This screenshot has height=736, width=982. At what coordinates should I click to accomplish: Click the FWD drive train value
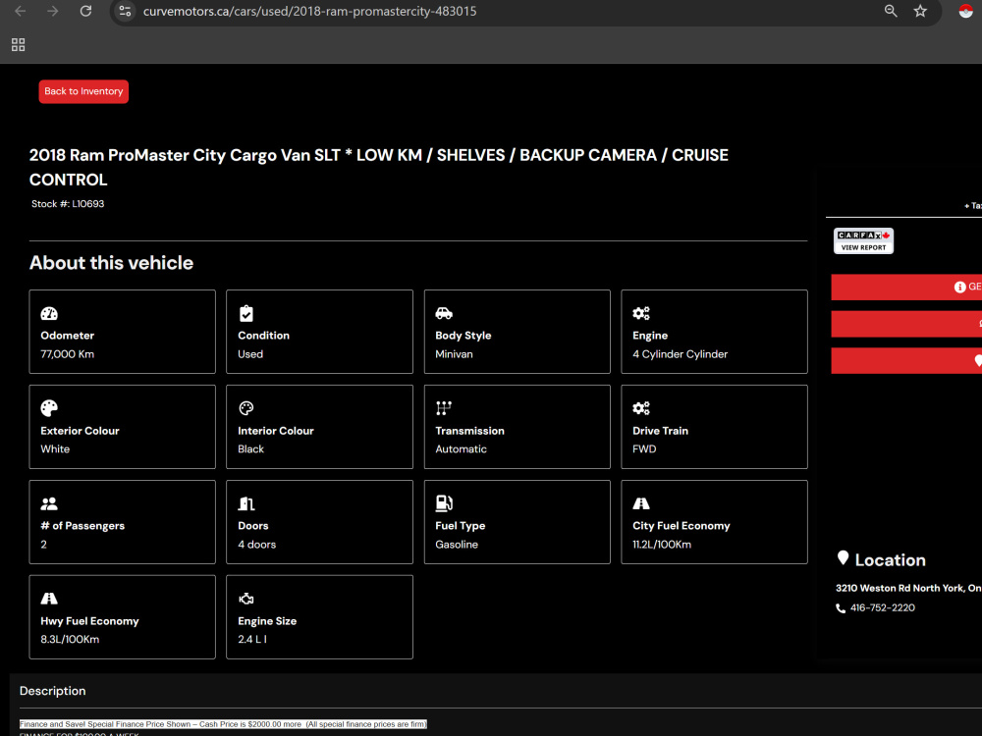pos(644,449)
